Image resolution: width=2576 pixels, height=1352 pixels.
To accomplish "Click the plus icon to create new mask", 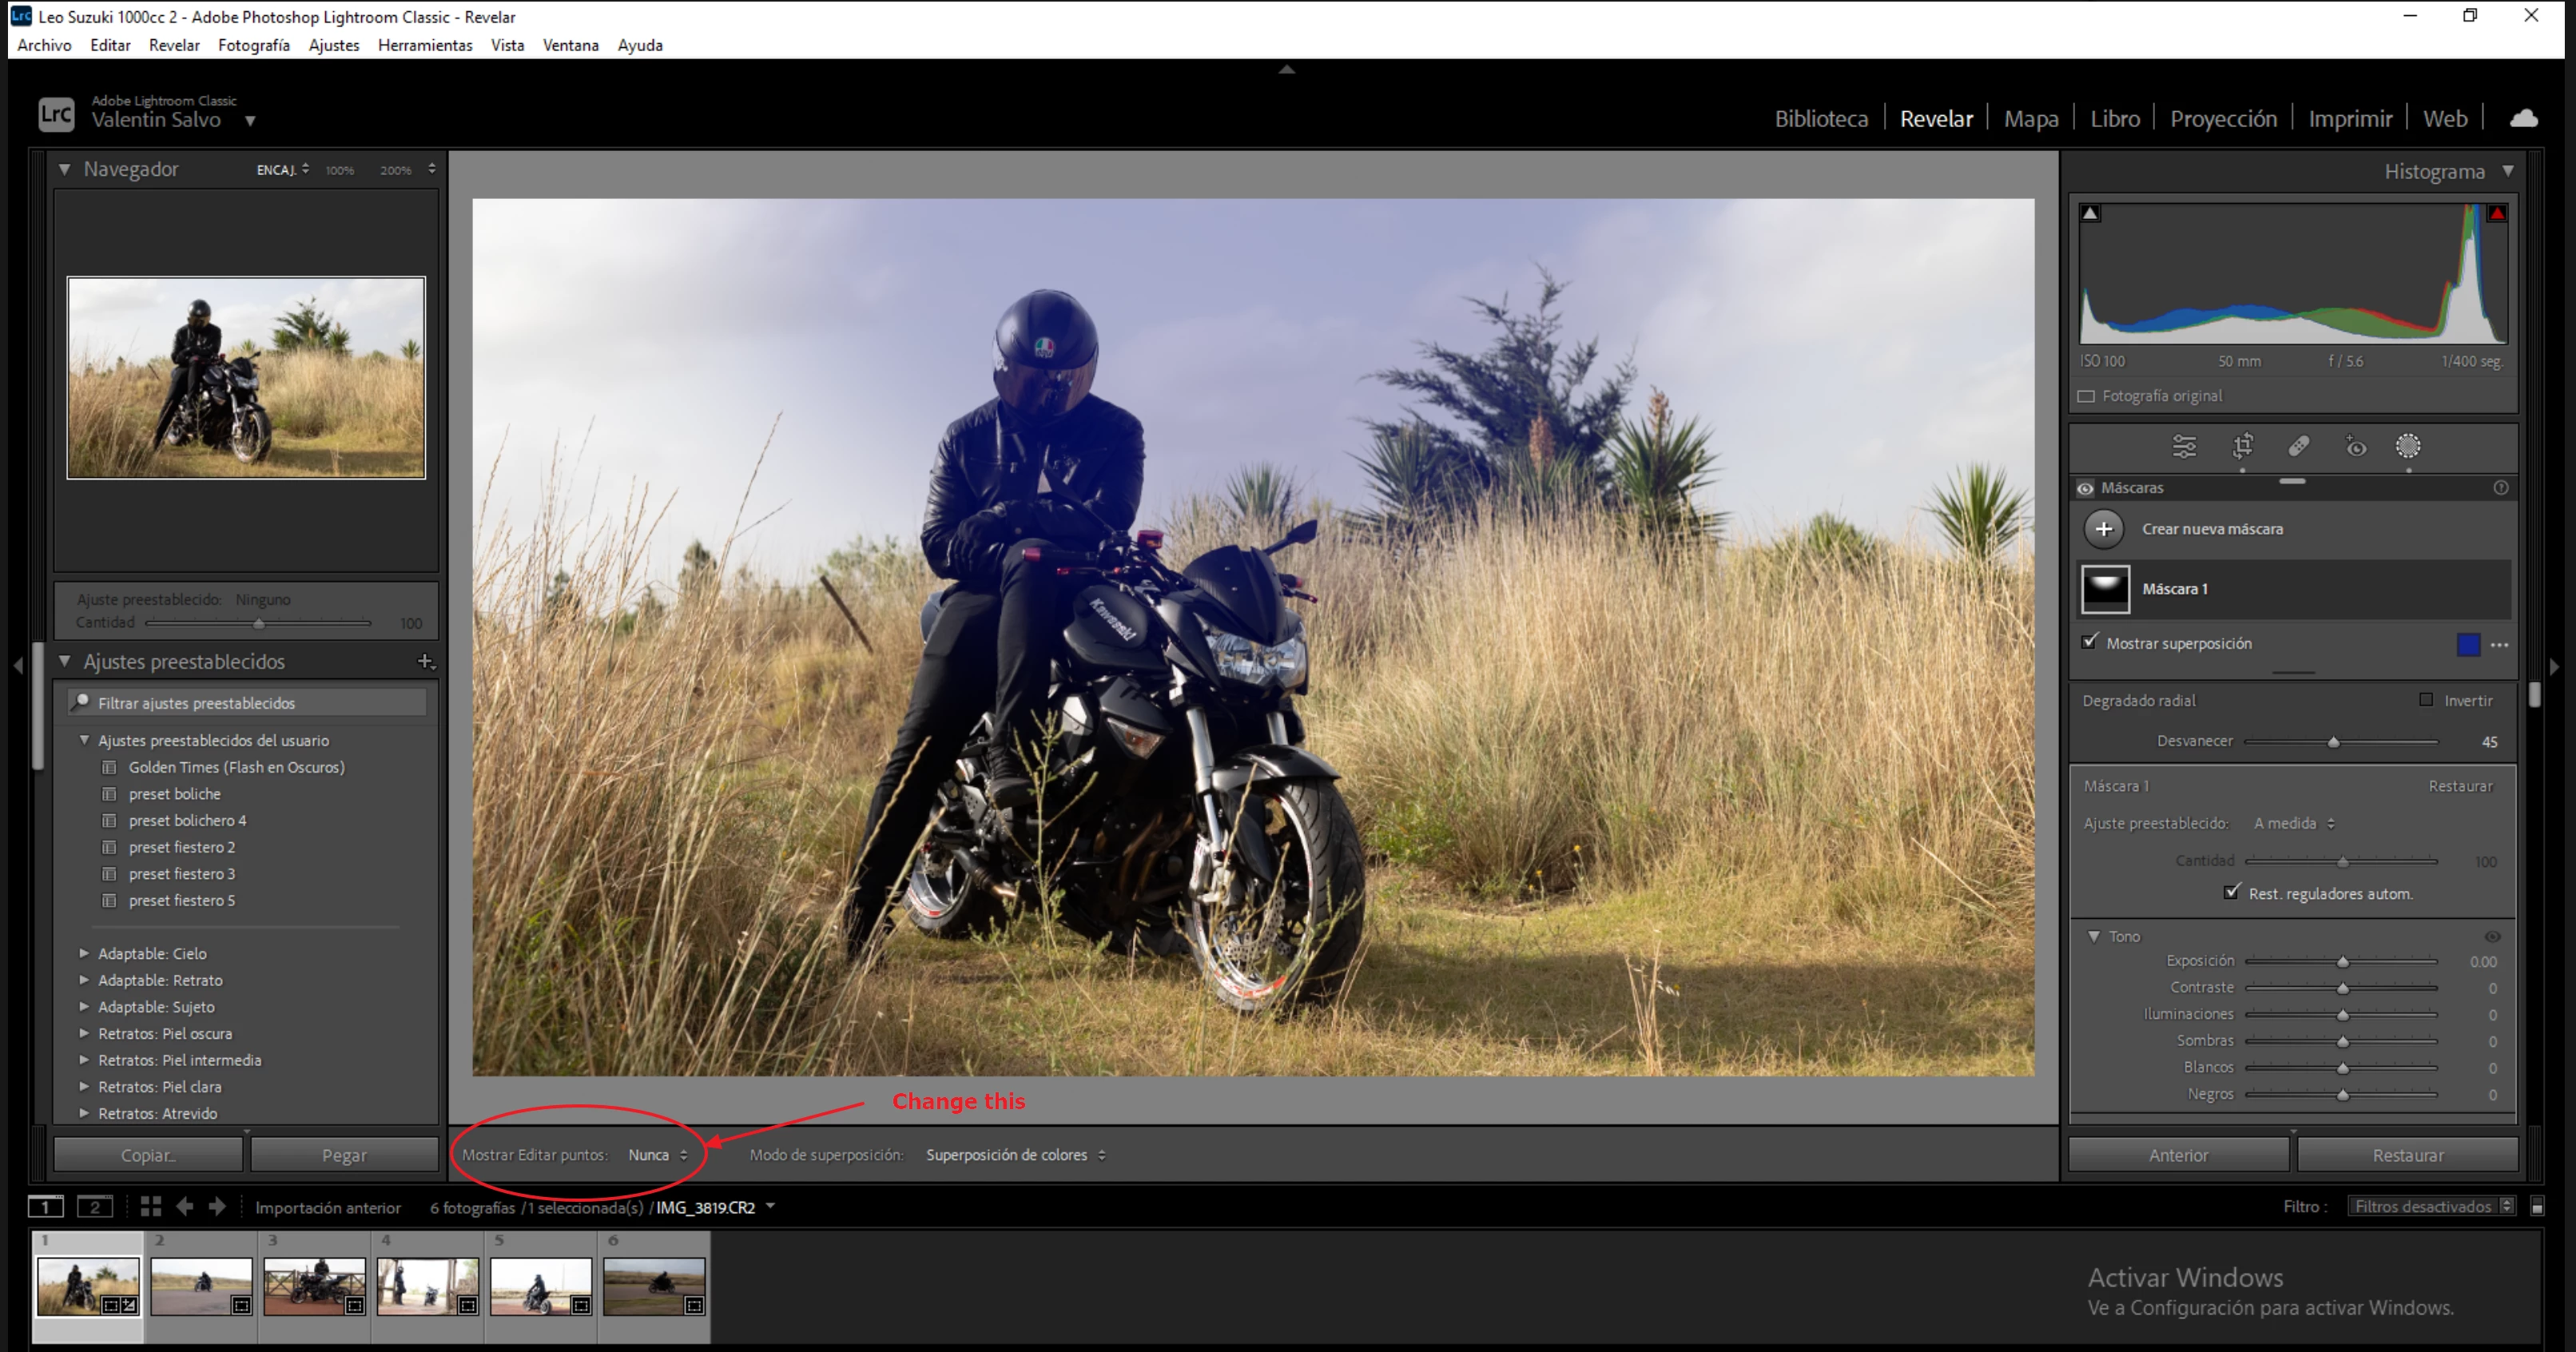I will point(2104,529).
